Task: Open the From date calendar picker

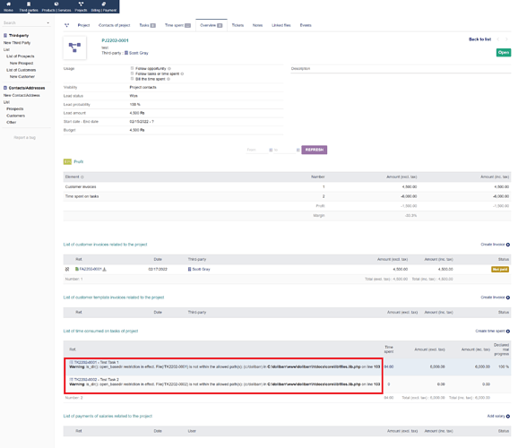Action: (271, 150)
